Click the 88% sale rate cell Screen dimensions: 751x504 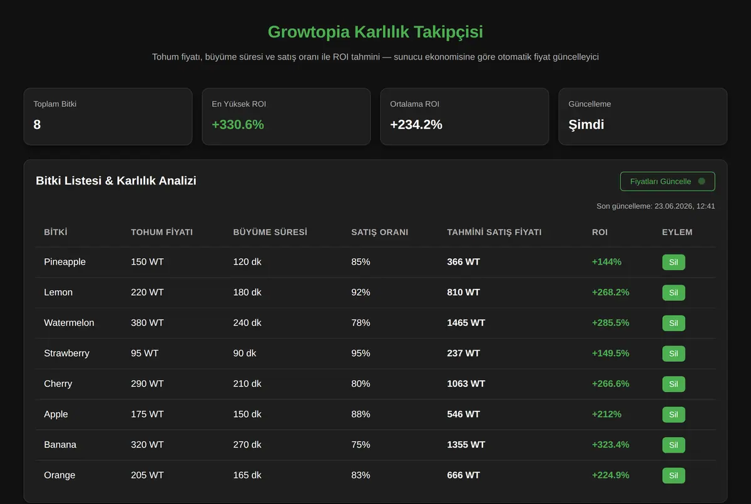click(360, 415)
